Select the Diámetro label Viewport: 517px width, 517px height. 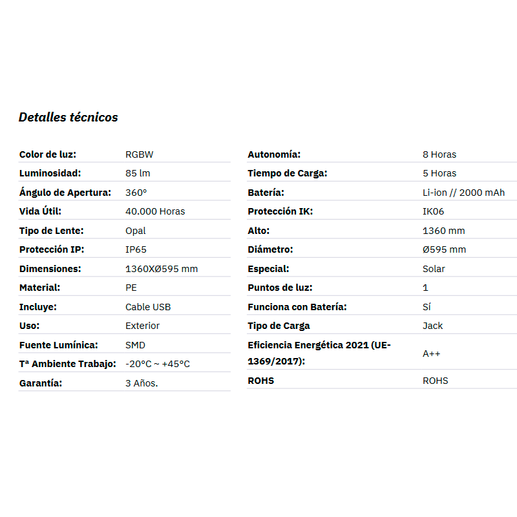tap(270, 249)
